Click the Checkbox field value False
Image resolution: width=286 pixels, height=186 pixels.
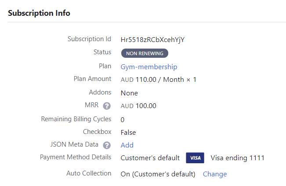coord(128,132)
